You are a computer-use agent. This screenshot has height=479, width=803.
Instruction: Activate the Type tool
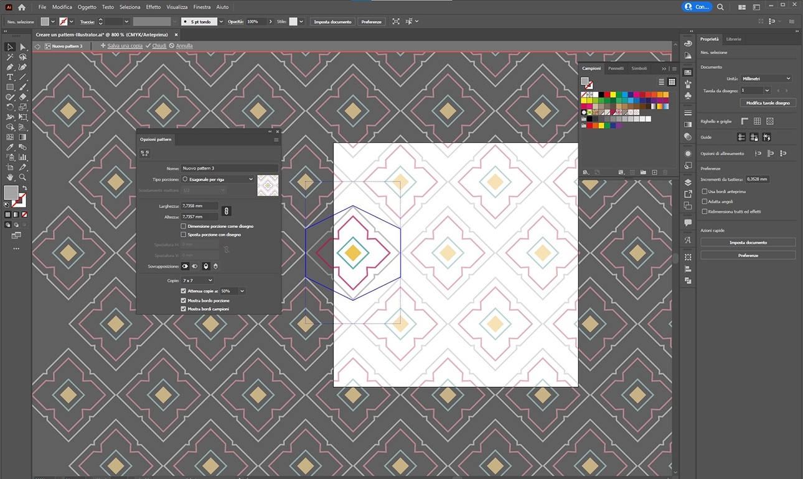click(x=9, y=77)
